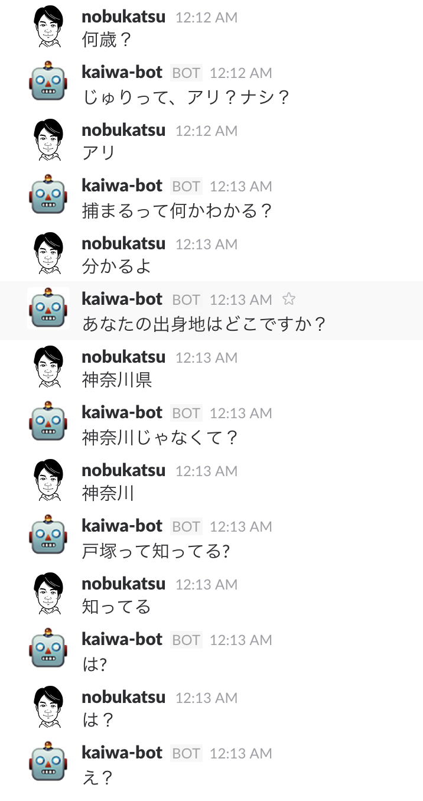This screenshot has height=801, width=423.
Task: Star the highlighted kaiwa-bot message
Action: 289,299
